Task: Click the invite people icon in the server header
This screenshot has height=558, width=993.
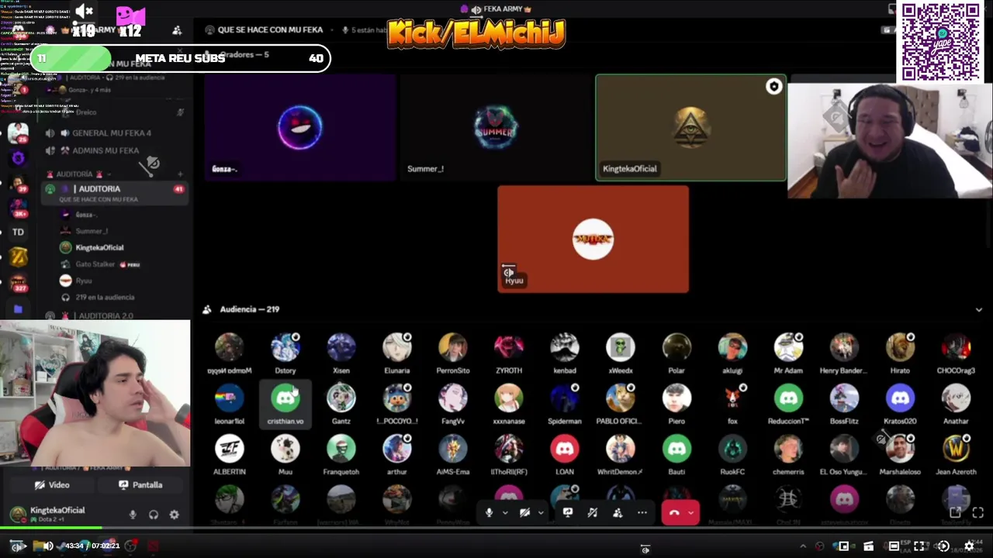Action: pos(177,31)
